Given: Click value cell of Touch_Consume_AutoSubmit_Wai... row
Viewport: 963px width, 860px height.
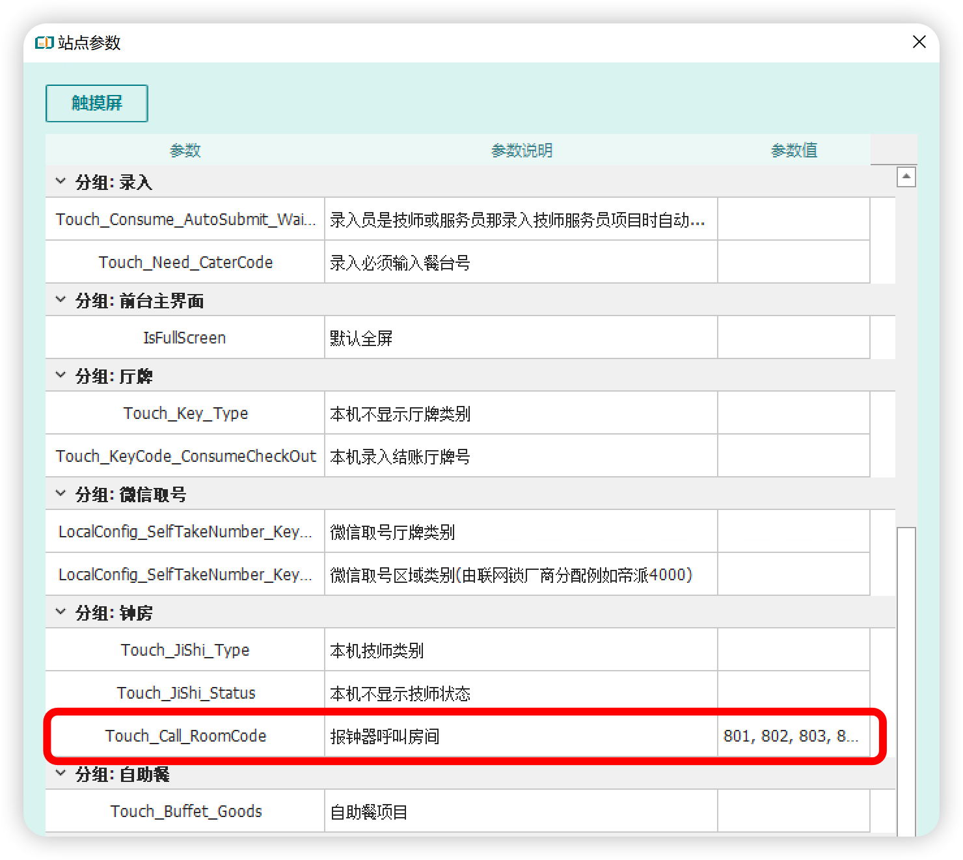Looking at the screenshot, I should tap(794, 219).
